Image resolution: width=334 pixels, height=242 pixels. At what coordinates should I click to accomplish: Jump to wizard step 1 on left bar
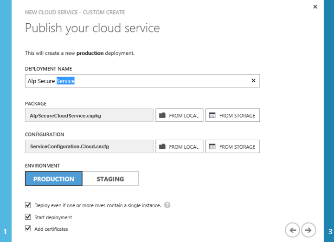pos(5,231)
